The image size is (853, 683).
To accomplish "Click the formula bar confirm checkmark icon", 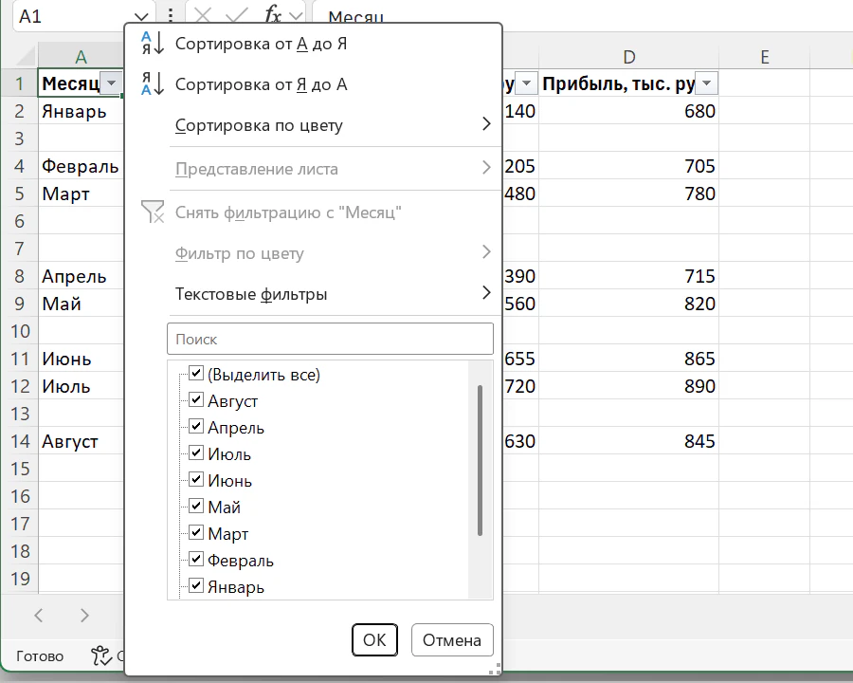I will tap(237, 15).
